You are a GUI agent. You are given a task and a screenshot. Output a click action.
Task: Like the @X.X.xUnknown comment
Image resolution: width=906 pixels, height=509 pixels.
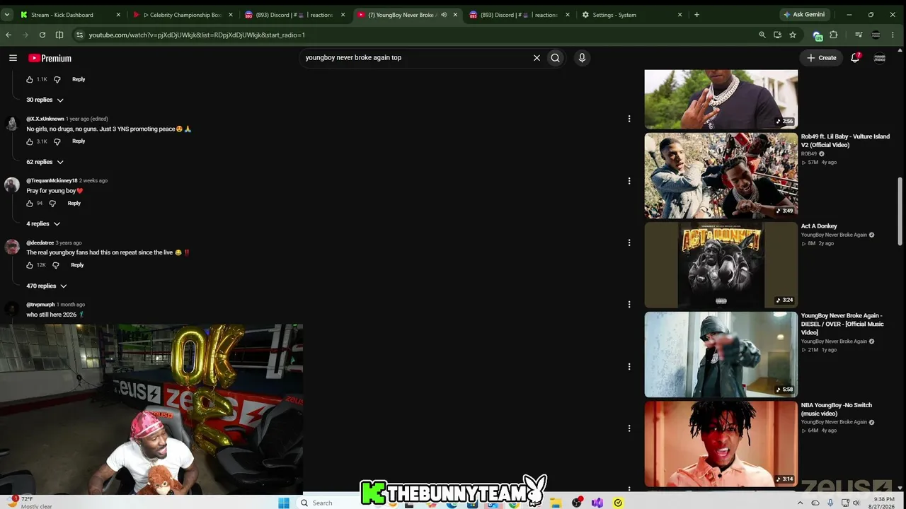[x=30, y=141]
